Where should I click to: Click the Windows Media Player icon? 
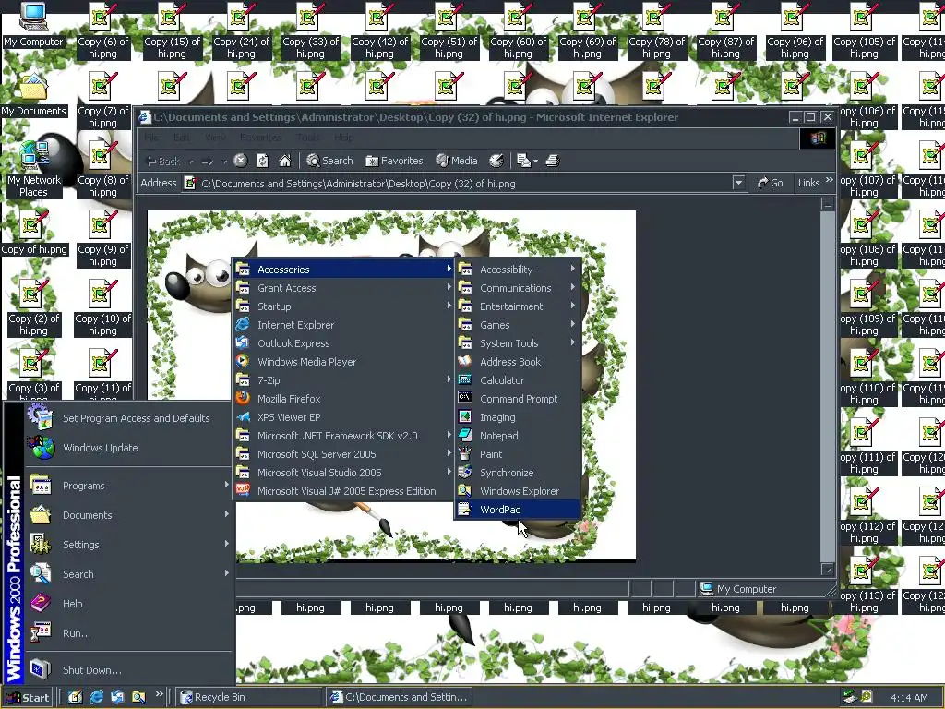click(x=243, y=361)
